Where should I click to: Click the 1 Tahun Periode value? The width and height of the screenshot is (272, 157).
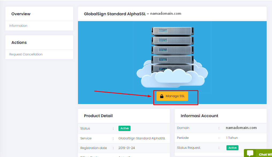click(x=232, y=138)
